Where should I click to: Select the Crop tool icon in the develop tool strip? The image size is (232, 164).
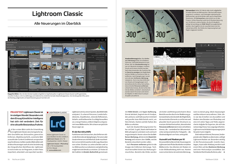(205, 45)
